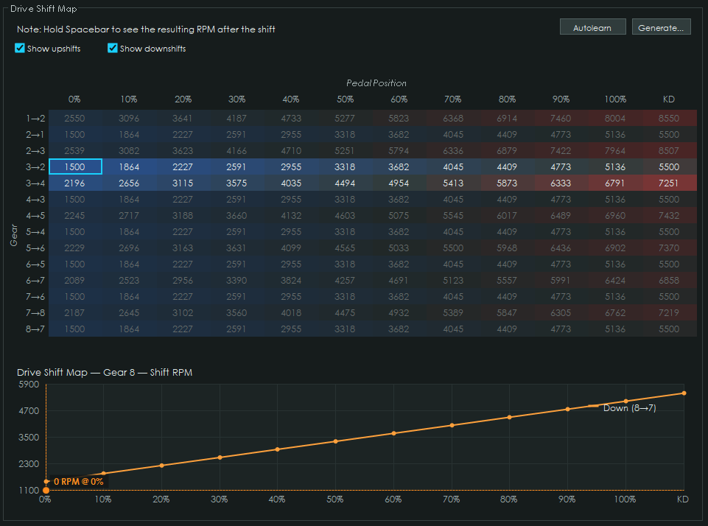Select cell 5389 in the 7→8 row
The width and height of the screenshot is (708, 526).
(x=453, y=313)
